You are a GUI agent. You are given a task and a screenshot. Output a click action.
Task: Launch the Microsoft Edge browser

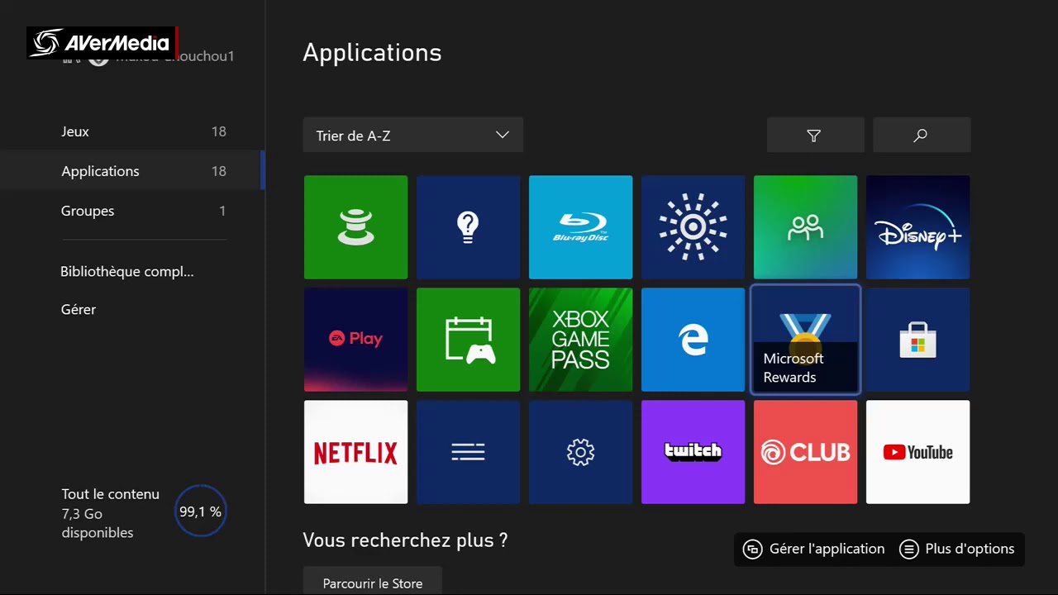point(693,340)
